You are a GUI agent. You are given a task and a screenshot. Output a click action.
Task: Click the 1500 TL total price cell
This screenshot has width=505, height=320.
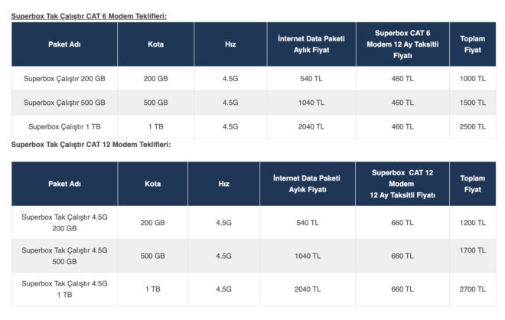472,103
